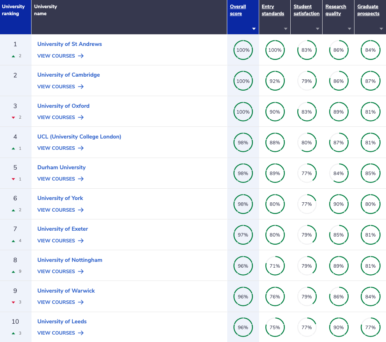
Task: Click green up arrow next to Exeter's ranking
Action: tap(13, 240)
